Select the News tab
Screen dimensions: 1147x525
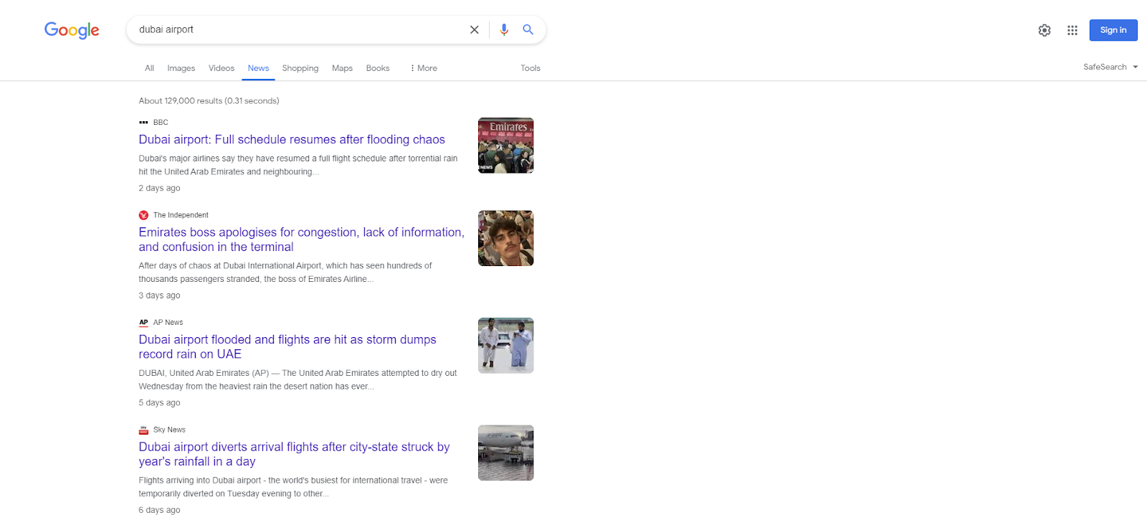coord(258,68)
